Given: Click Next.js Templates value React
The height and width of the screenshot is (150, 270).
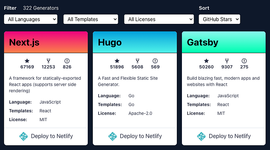Looking at the screenshot, I should (45, 111).
